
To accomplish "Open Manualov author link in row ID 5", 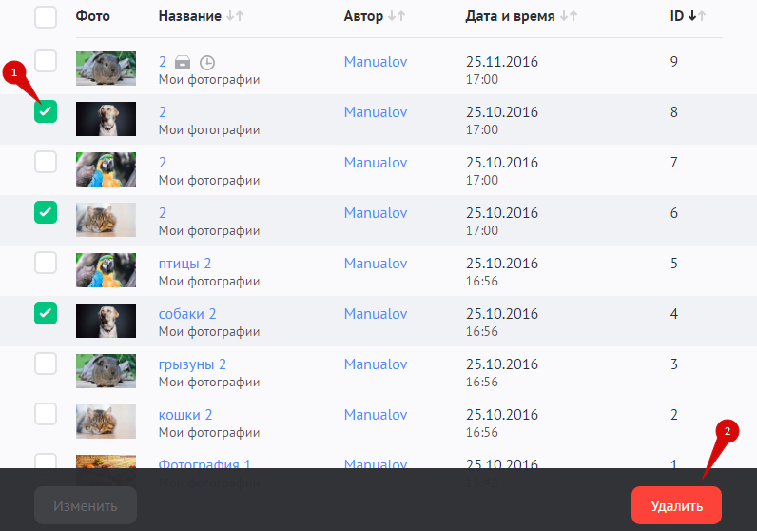I will [375, 264].
